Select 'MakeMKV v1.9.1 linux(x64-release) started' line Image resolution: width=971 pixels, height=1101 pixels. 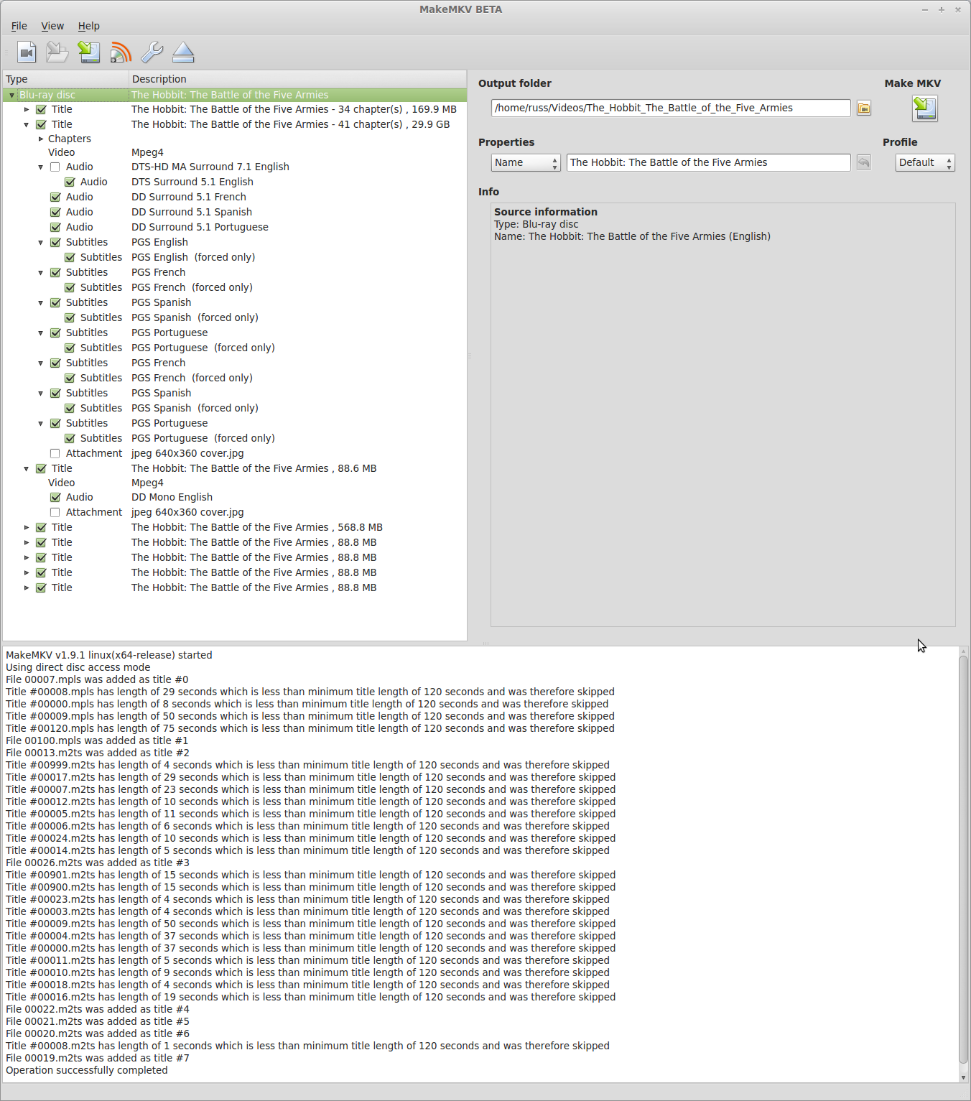tap(109, 656)
